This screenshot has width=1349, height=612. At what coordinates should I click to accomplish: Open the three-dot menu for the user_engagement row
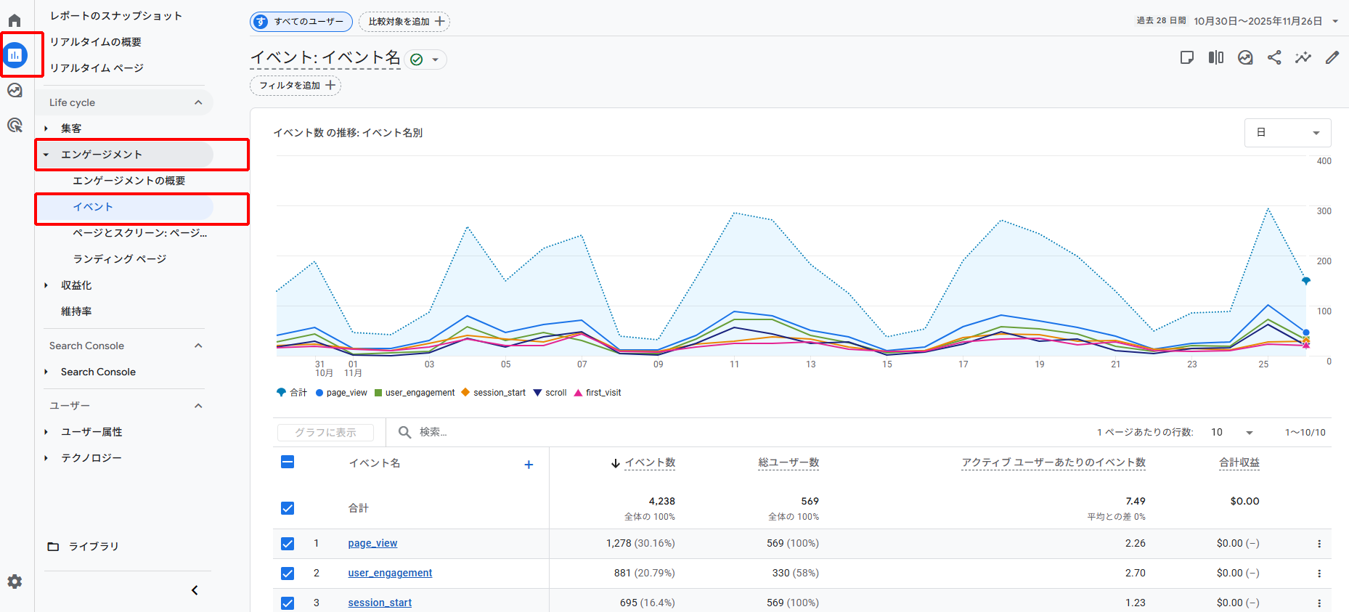pos(1319,574)
